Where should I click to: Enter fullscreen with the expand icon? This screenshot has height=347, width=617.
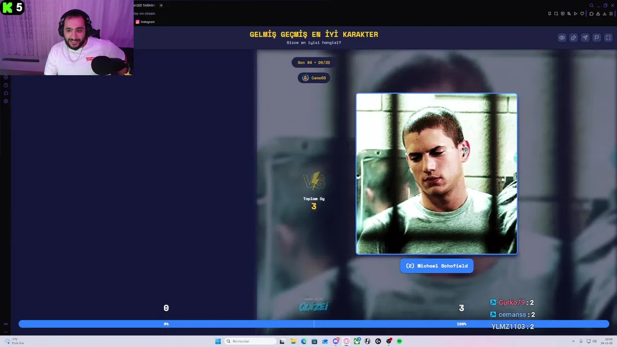pos(608,38)
